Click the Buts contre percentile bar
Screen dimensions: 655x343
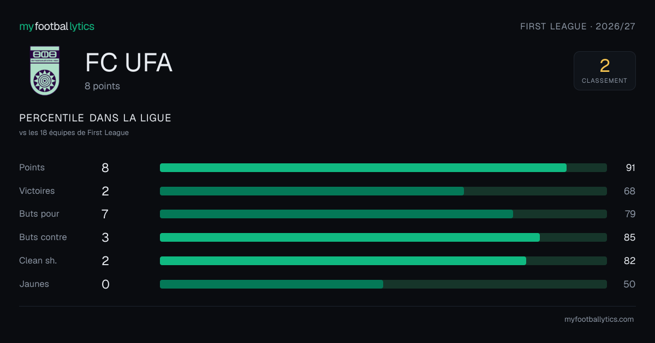point(383,237)
